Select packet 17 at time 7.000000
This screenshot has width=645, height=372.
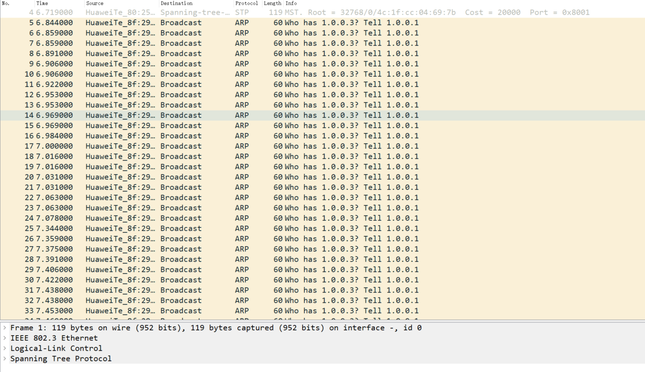tap(322, 146)
